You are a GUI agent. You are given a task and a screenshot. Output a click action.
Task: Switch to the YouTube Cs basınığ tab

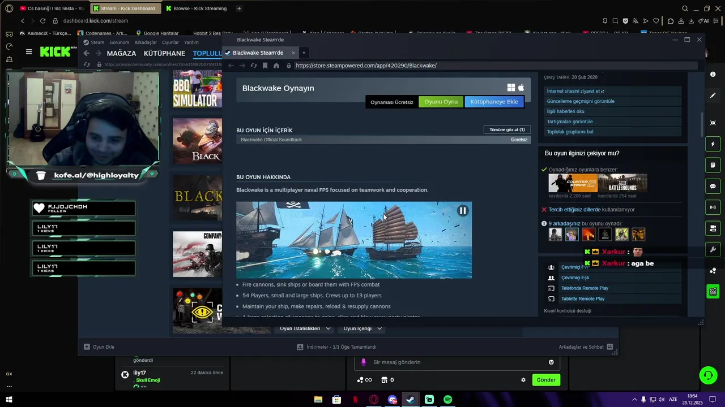click(51, 8)
